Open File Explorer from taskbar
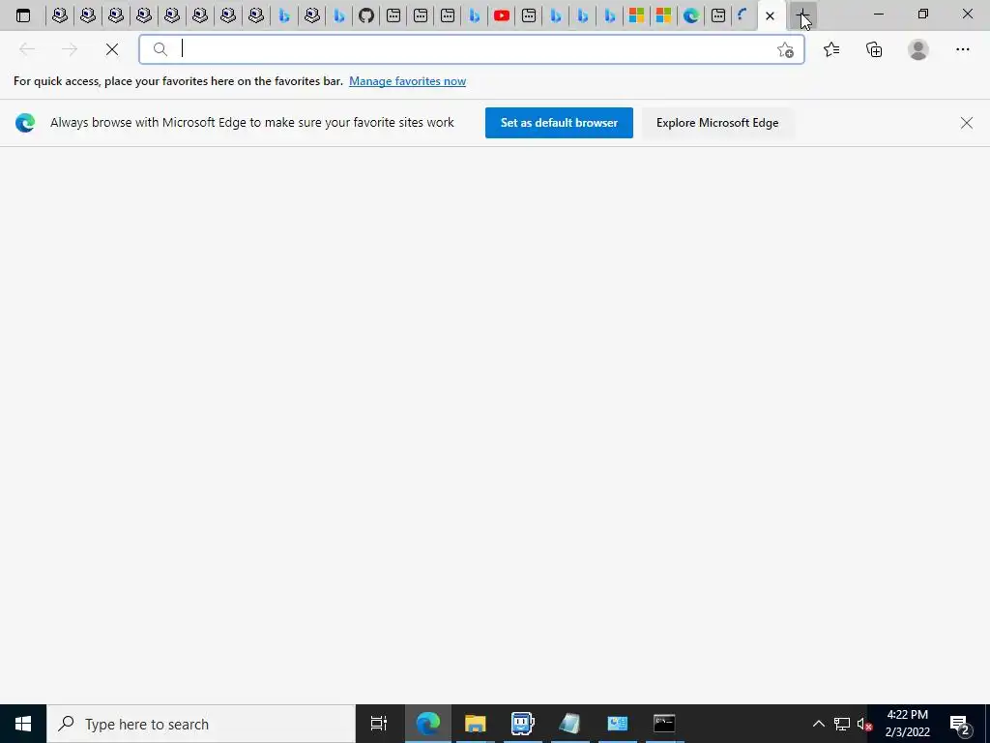Viewport: 990px width, 743px height. 476,724
